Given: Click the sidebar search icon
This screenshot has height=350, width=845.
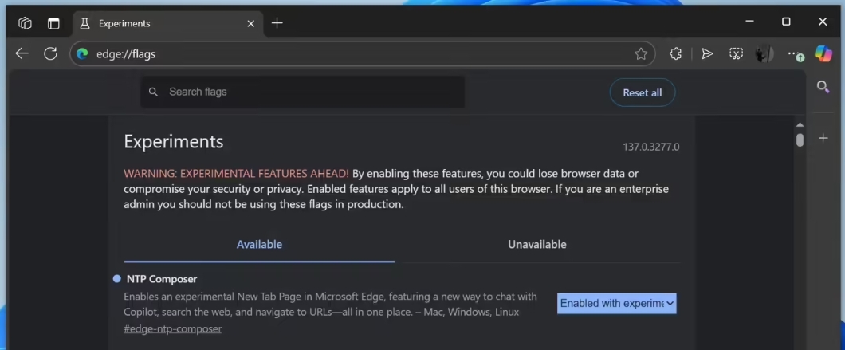Looking at the screenshot, I should coord(823,87).
